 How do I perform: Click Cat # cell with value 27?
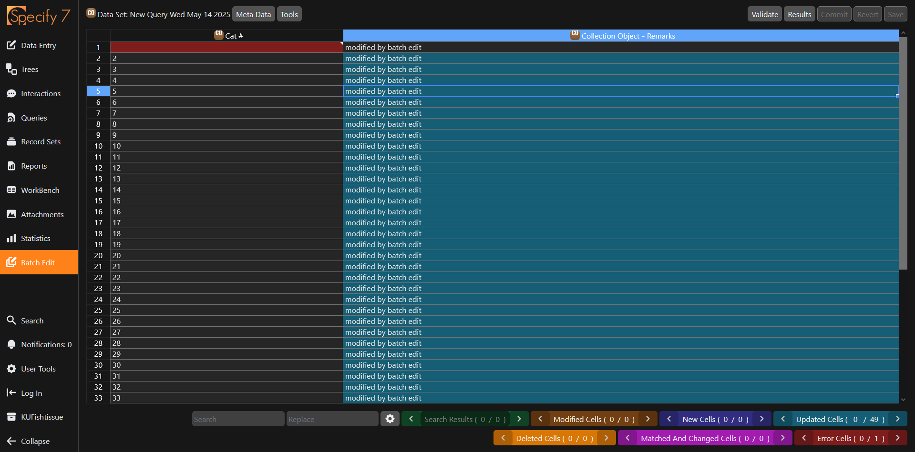[x=226, y=332]
